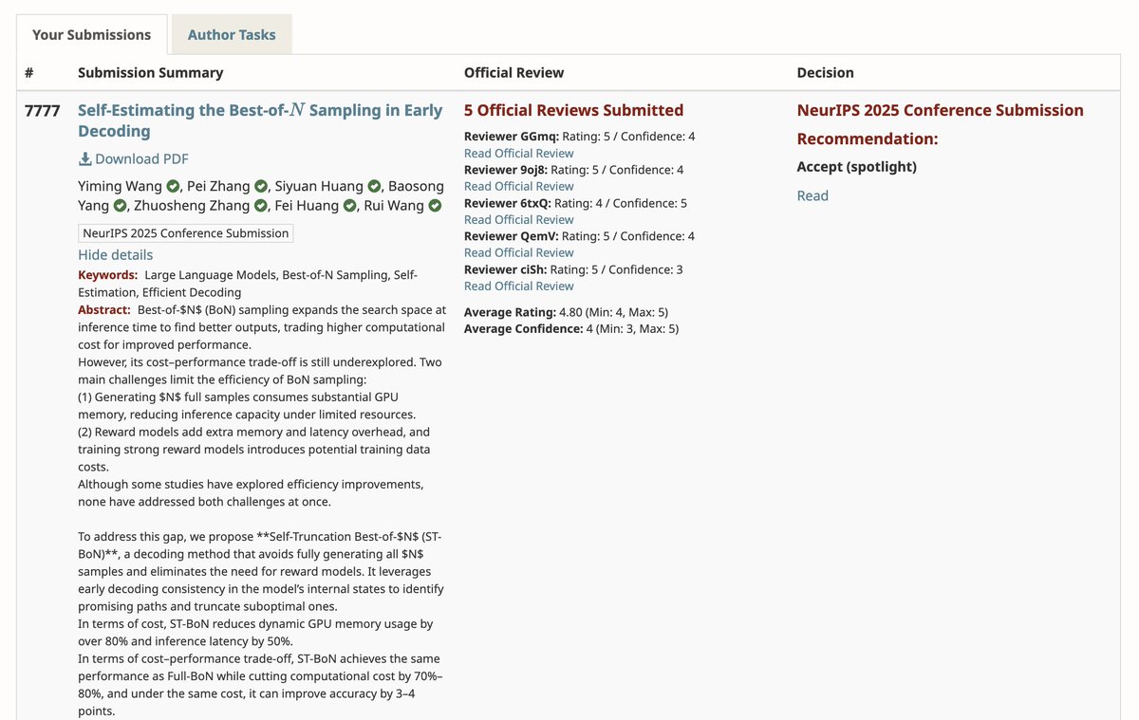Click the Submission Summary column header

click(150, 72)
